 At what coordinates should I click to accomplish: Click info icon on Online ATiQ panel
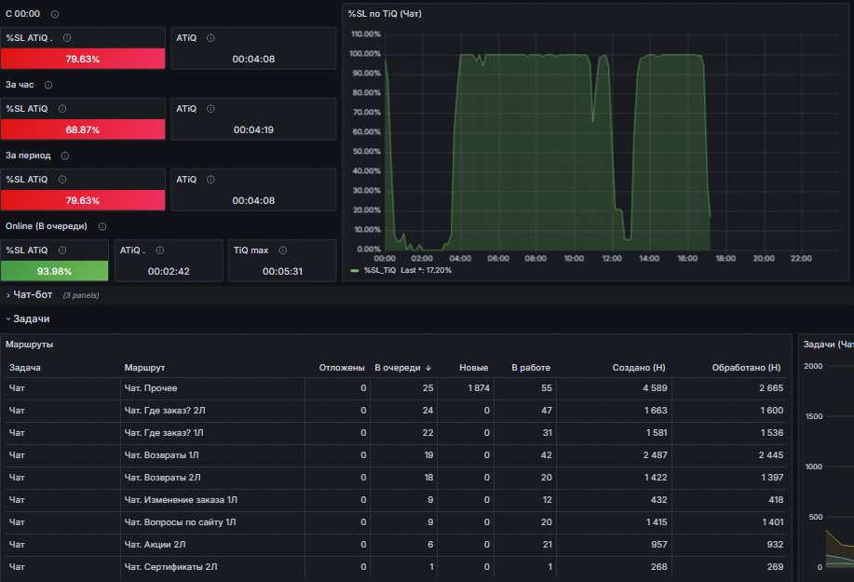pos(160,250)
